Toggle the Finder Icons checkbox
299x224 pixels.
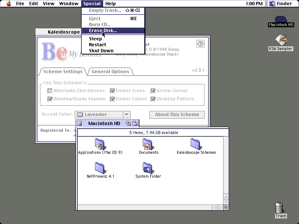pos(112,91)
